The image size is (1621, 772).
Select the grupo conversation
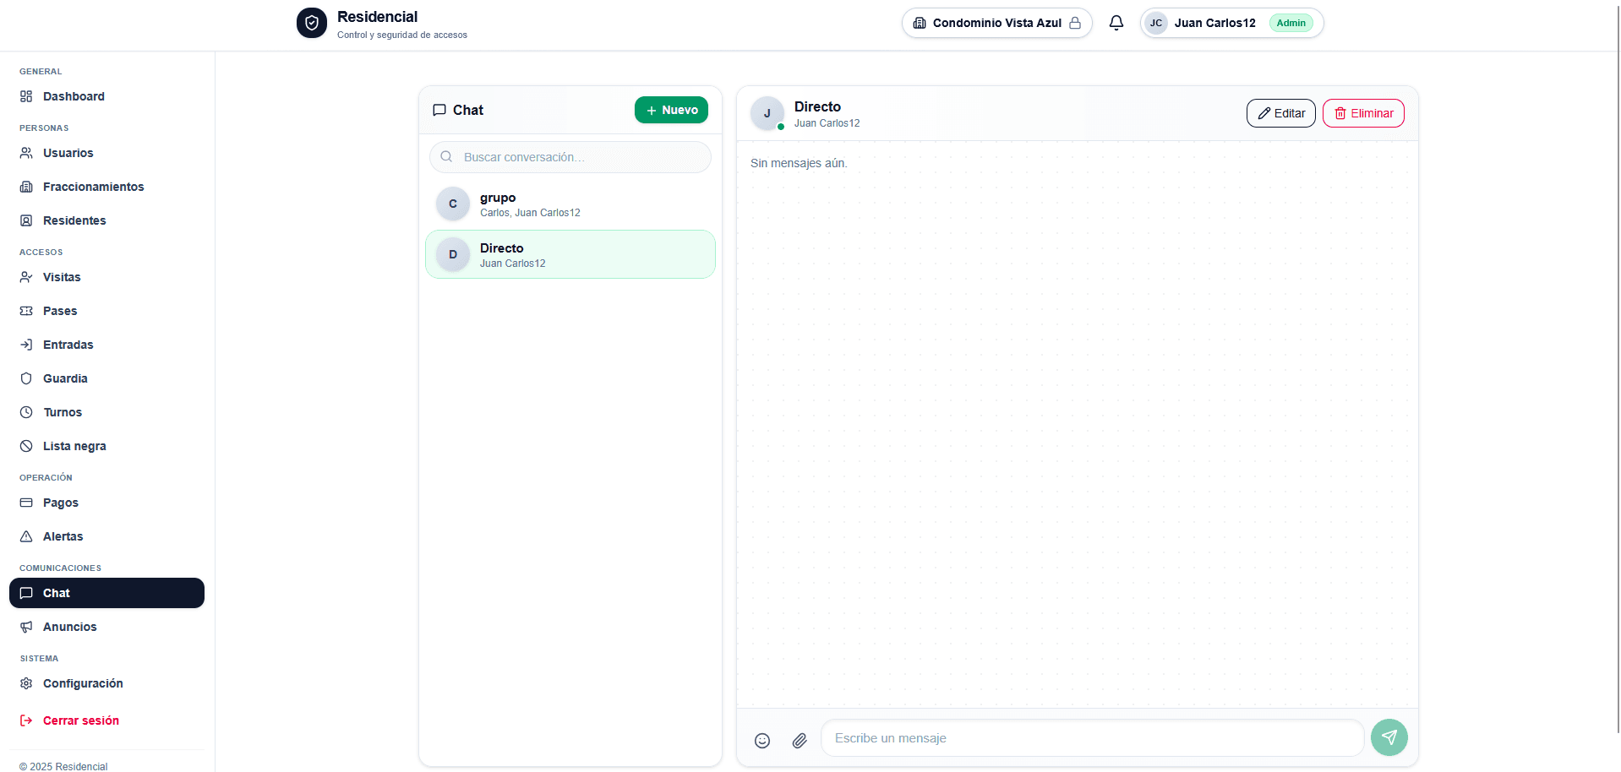pos(570,204)
